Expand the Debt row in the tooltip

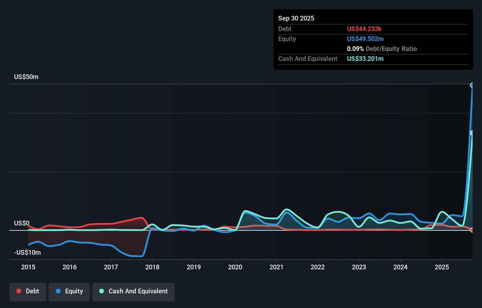(285, 29)
